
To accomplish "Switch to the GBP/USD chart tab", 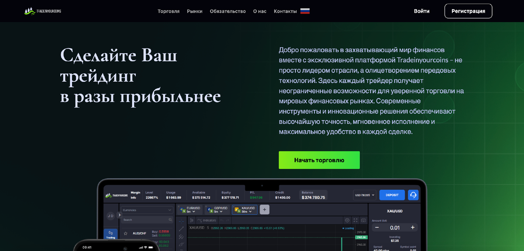I will point(217,209).
